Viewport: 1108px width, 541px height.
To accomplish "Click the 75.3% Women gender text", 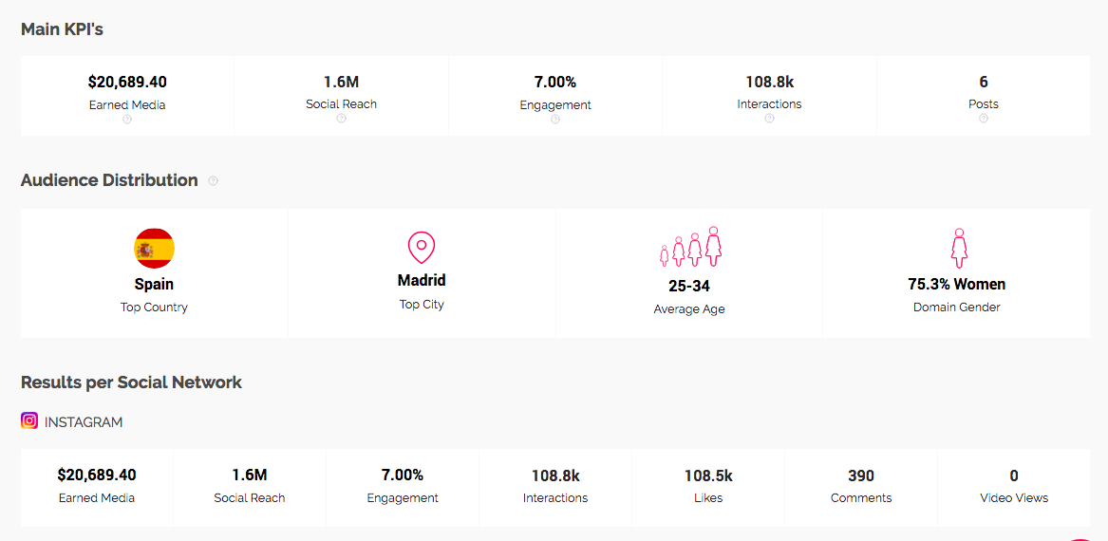I will point(956,284).
